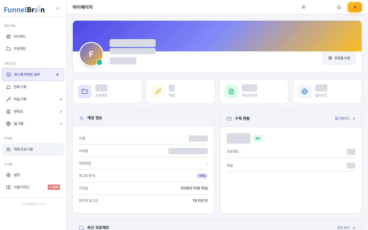Click the document icon beside 콘텐츠
The width and height of the screenshot is (368, 230).
[8, 112]
